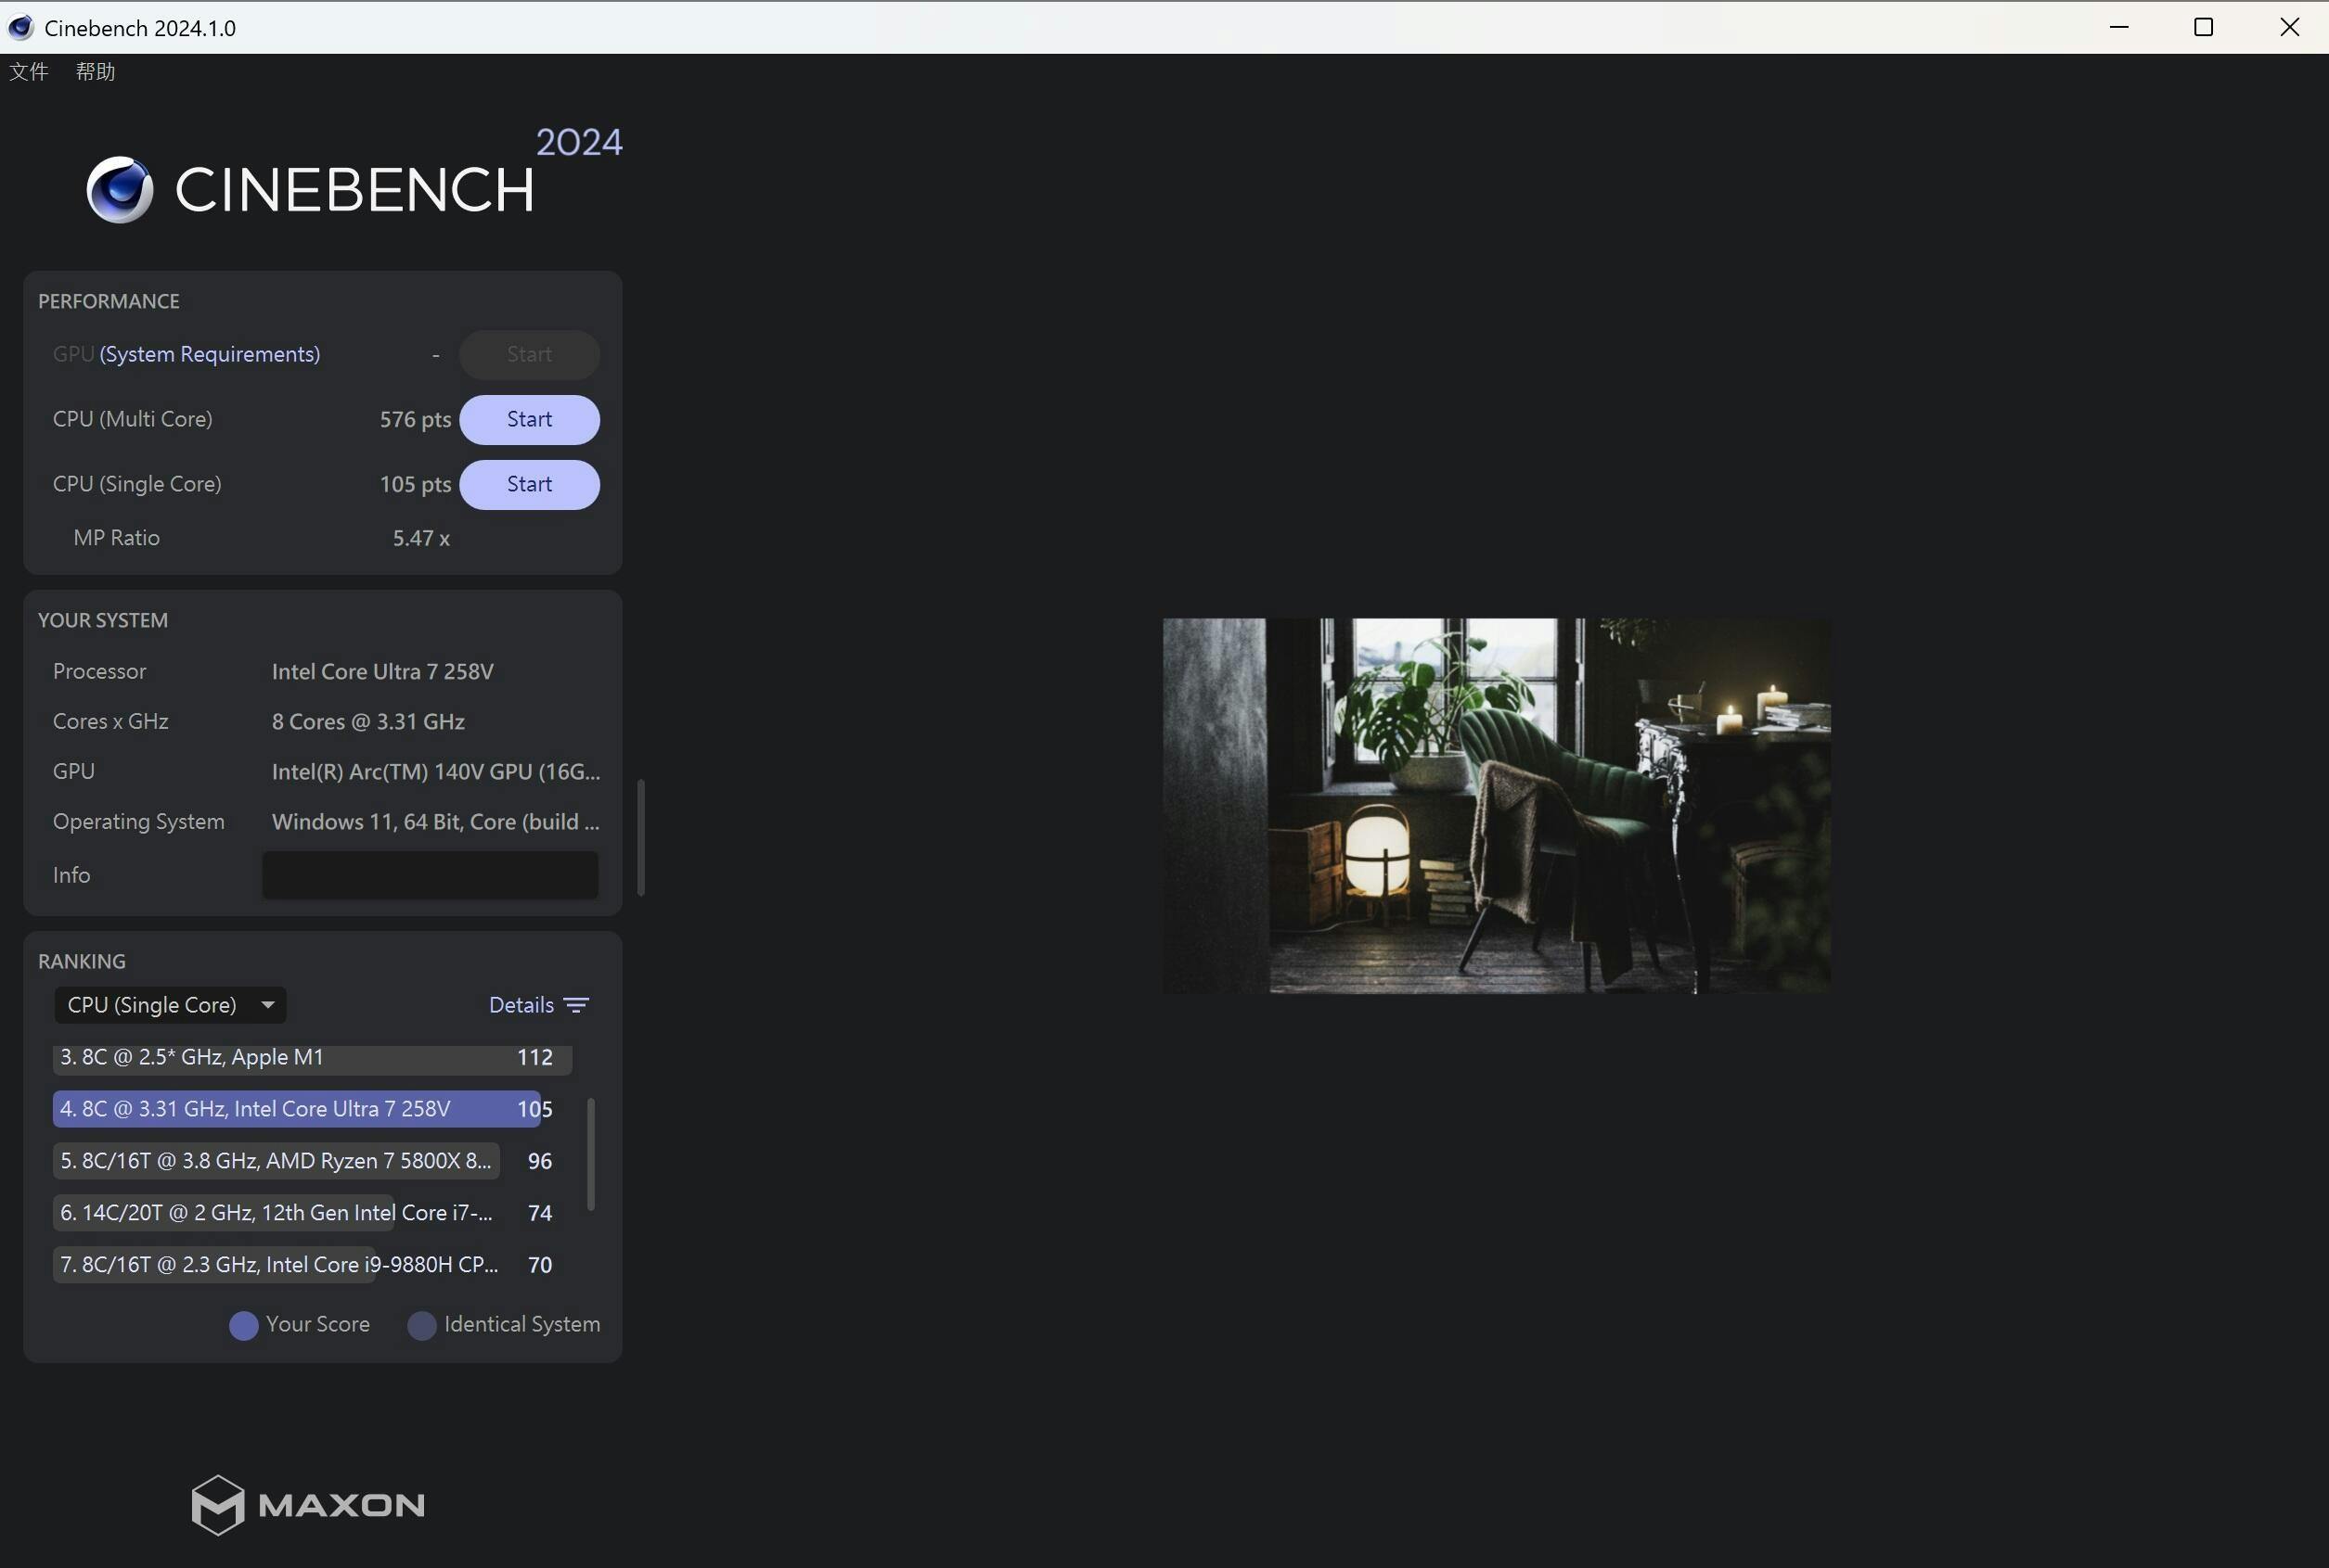Click the Details filter icon
The image size is (2329, 1568).
576,1005
